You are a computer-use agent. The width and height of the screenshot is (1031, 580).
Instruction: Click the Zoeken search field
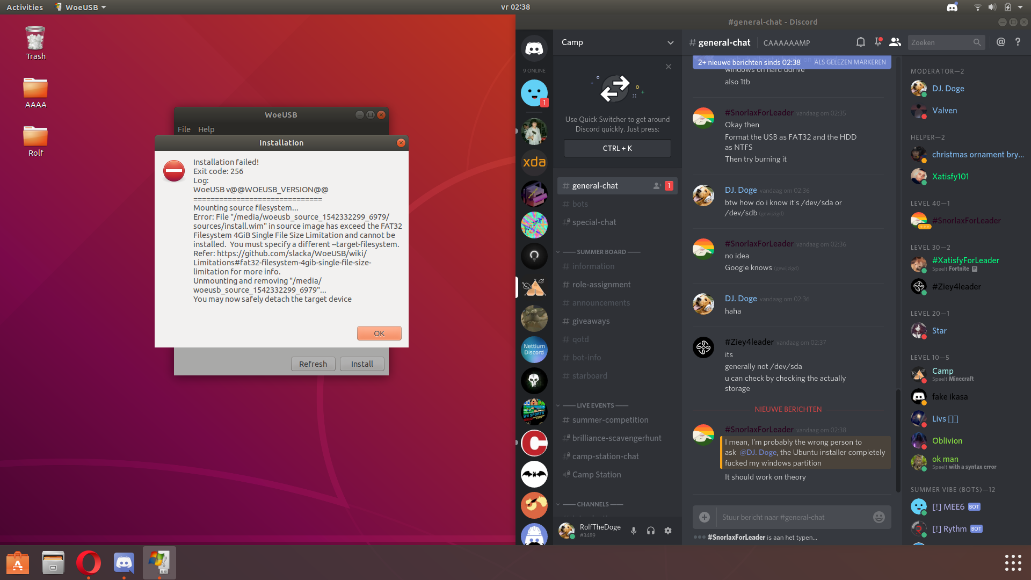tap(947, 42)
